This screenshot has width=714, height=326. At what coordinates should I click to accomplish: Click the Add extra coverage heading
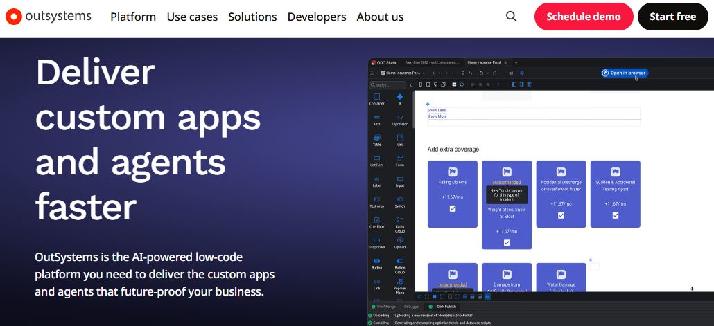click(453, 149)
